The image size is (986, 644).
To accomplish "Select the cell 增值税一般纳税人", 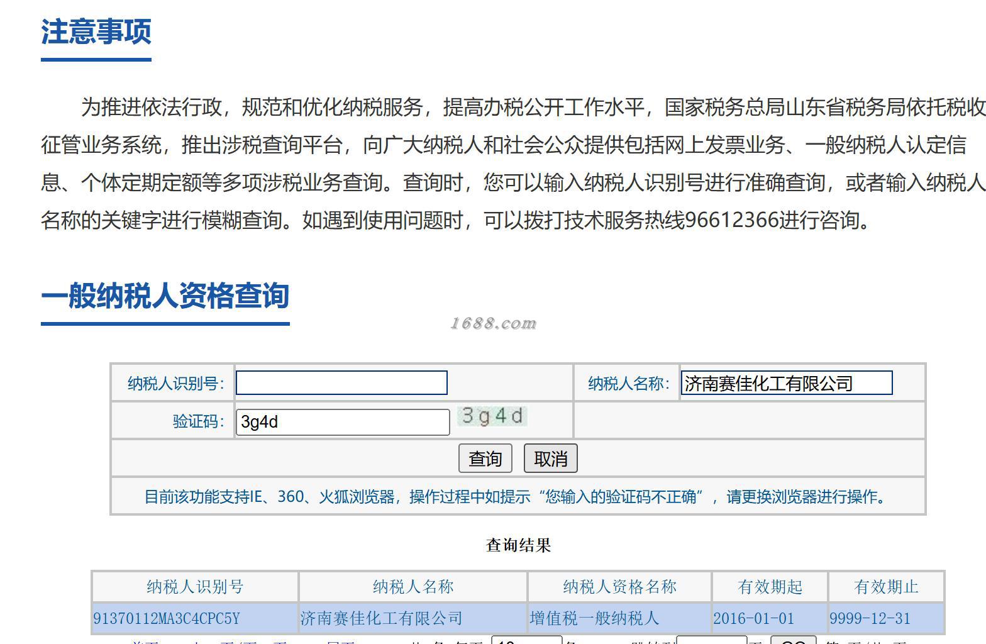I will pyautogui.click(x=619, y=618).
